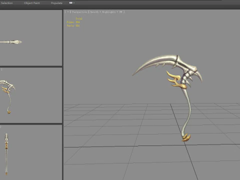
Task: Switch to the Object Paint tab
Action: click(x=32, y=3)
